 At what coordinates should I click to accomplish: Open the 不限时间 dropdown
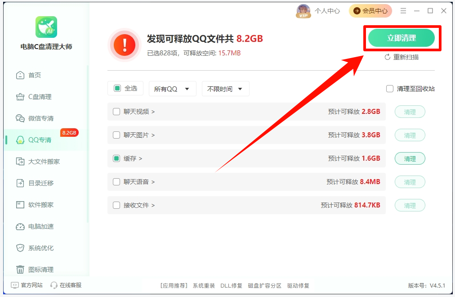tap(225, 89)
